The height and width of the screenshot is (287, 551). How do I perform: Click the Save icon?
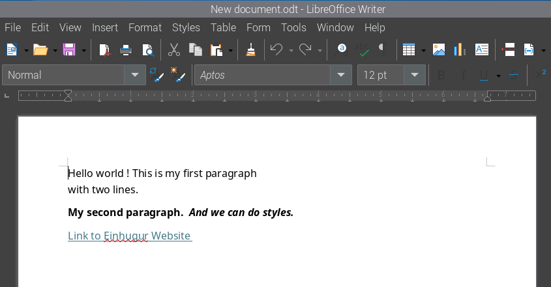coord(70,49)
